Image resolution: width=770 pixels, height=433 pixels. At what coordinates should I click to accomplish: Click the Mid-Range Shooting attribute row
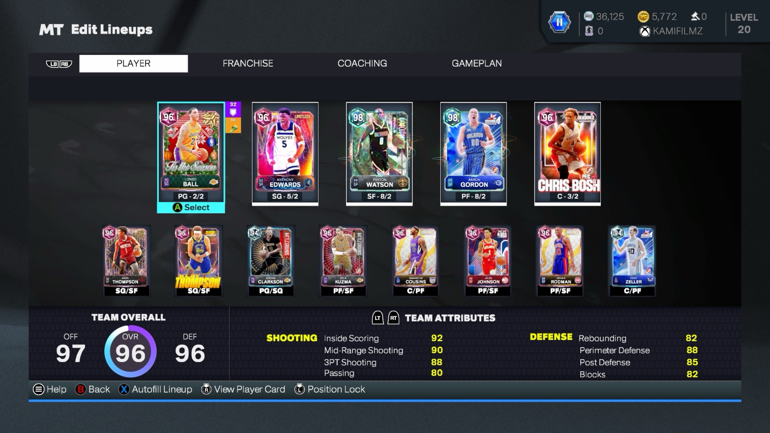383,350
